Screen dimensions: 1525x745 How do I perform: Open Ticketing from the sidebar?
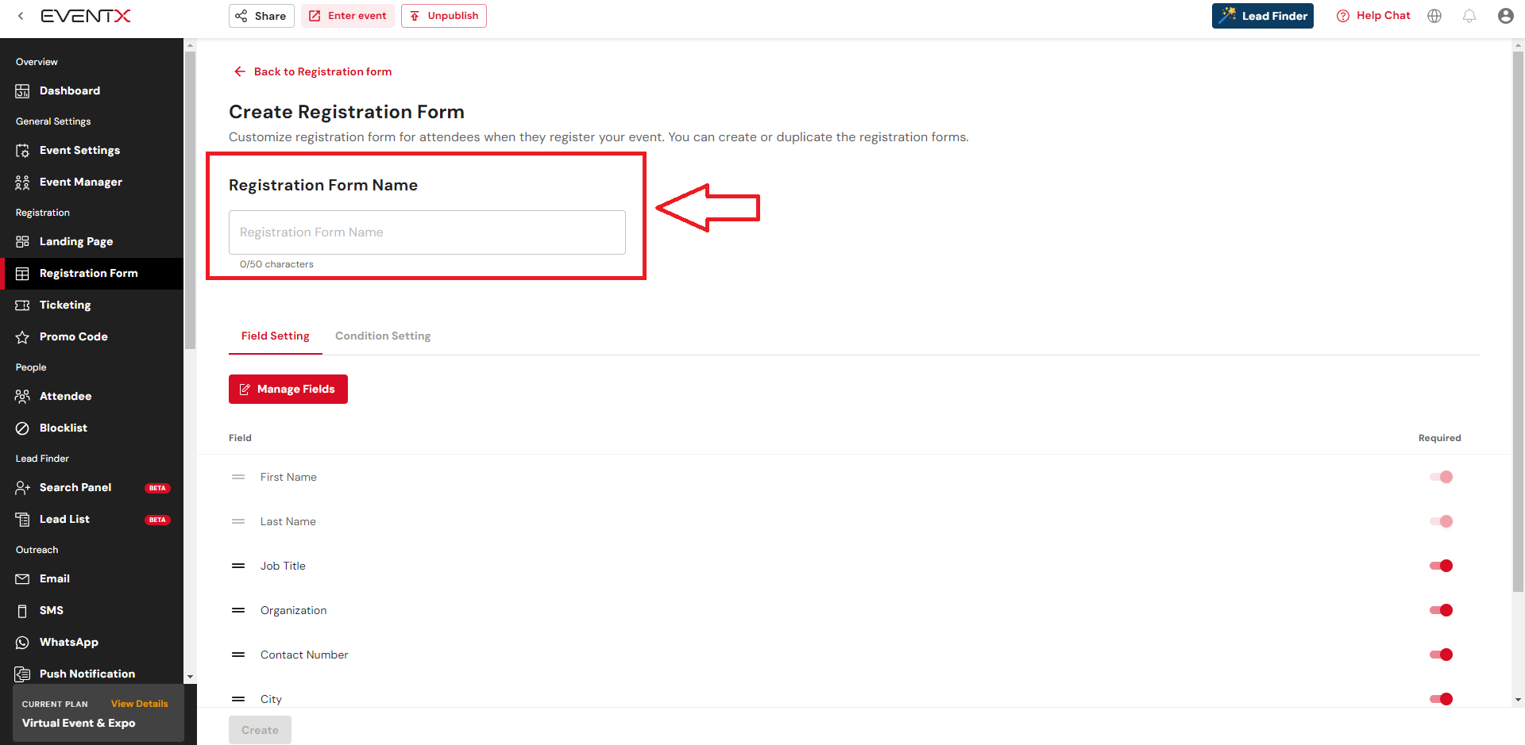[x=65, y=305]
